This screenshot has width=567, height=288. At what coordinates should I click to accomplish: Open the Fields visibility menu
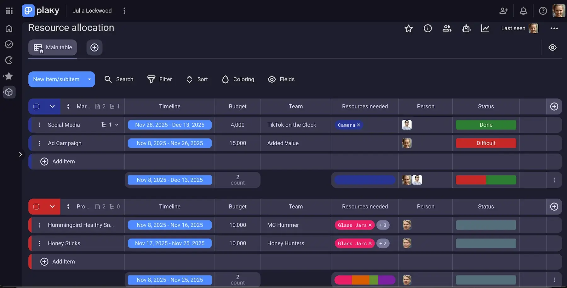(281, 79)
